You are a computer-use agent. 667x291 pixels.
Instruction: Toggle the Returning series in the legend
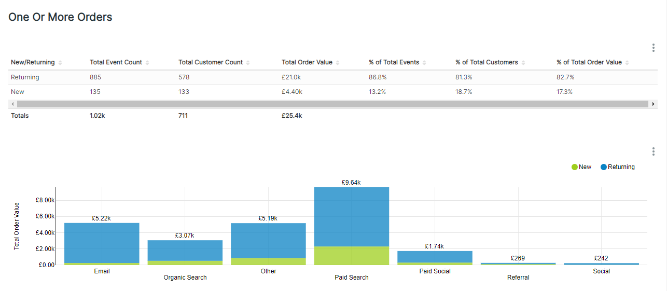point(618,167)
